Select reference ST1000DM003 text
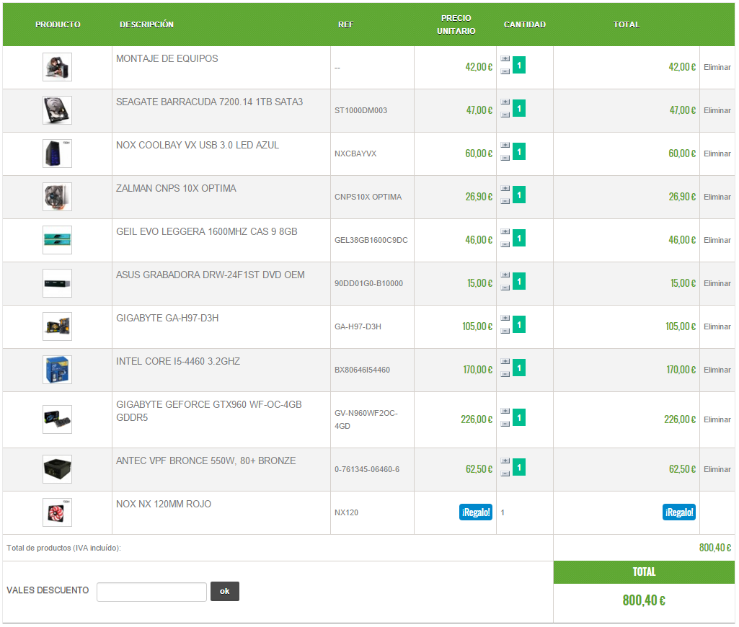Screen dimensions: 739x627 click(x=361, y=111)
